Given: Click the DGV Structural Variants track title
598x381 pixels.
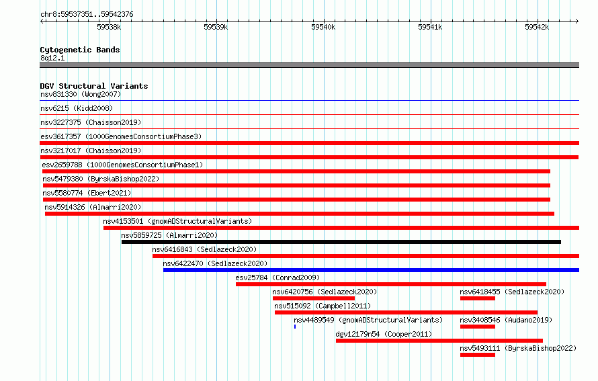Looking at the screenshot, I should point(94,86).
